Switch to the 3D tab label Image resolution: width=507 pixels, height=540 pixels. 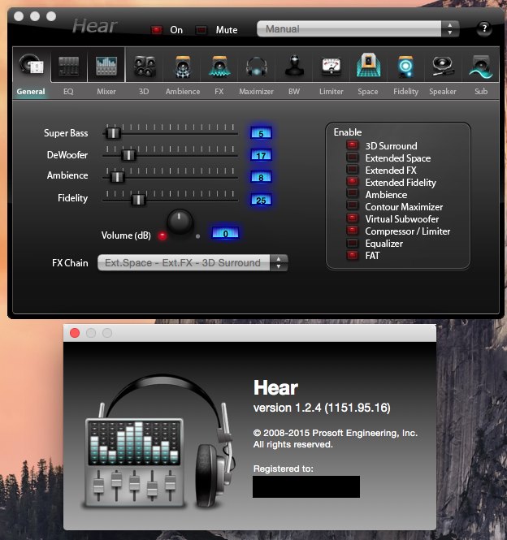click(144, 92)
